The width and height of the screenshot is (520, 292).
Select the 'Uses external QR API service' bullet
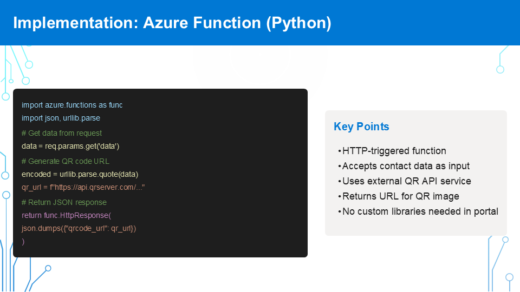coord(406,181)
